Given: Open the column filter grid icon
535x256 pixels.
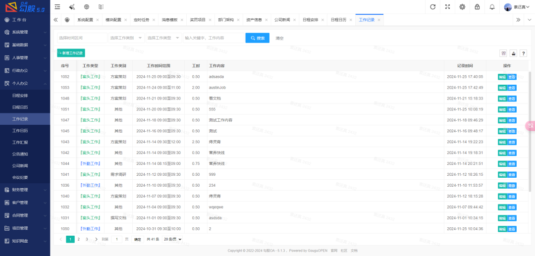Looking at the screenshot, I should coord(504,53).
